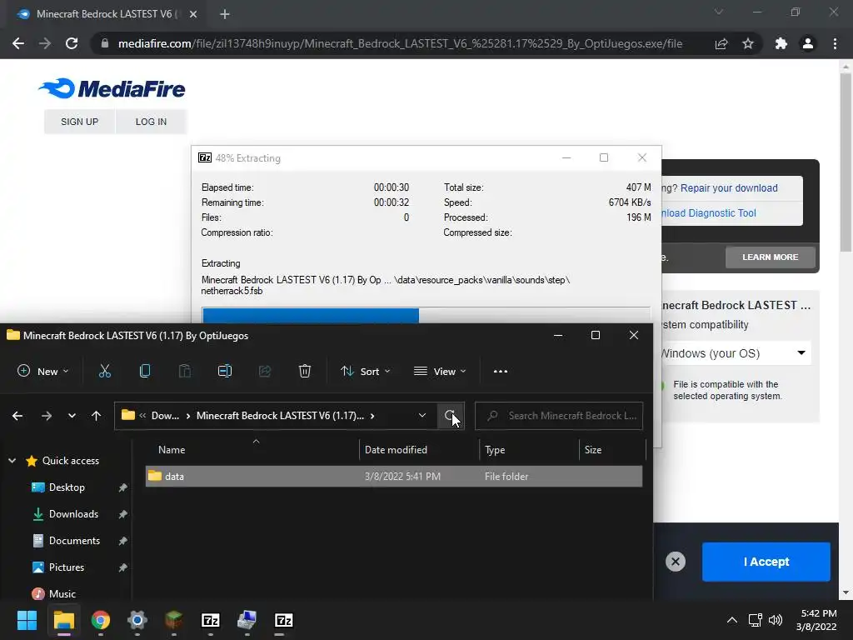Go up one folder level in File Explorer

[97, 416]
